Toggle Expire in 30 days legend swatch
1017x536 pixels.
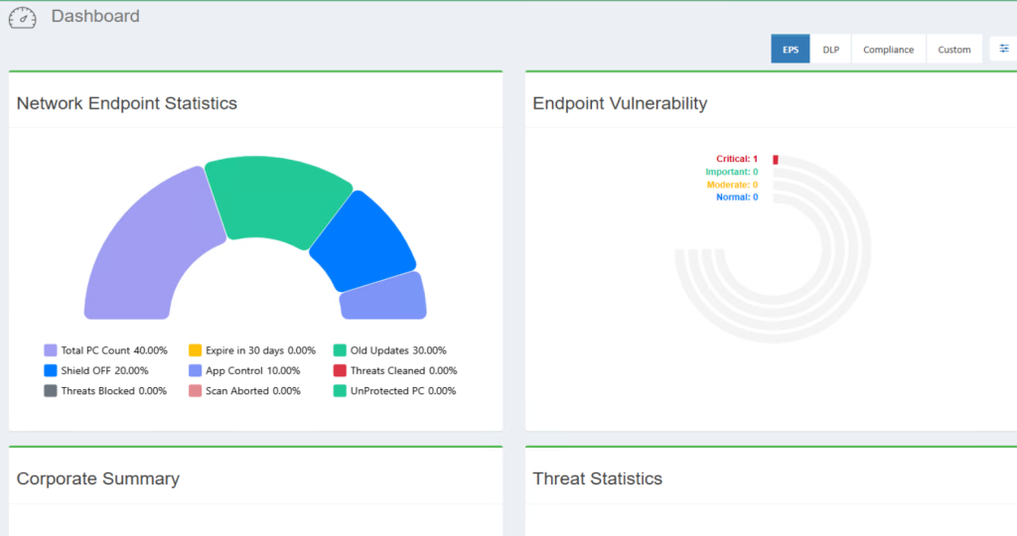click(196, 350)
